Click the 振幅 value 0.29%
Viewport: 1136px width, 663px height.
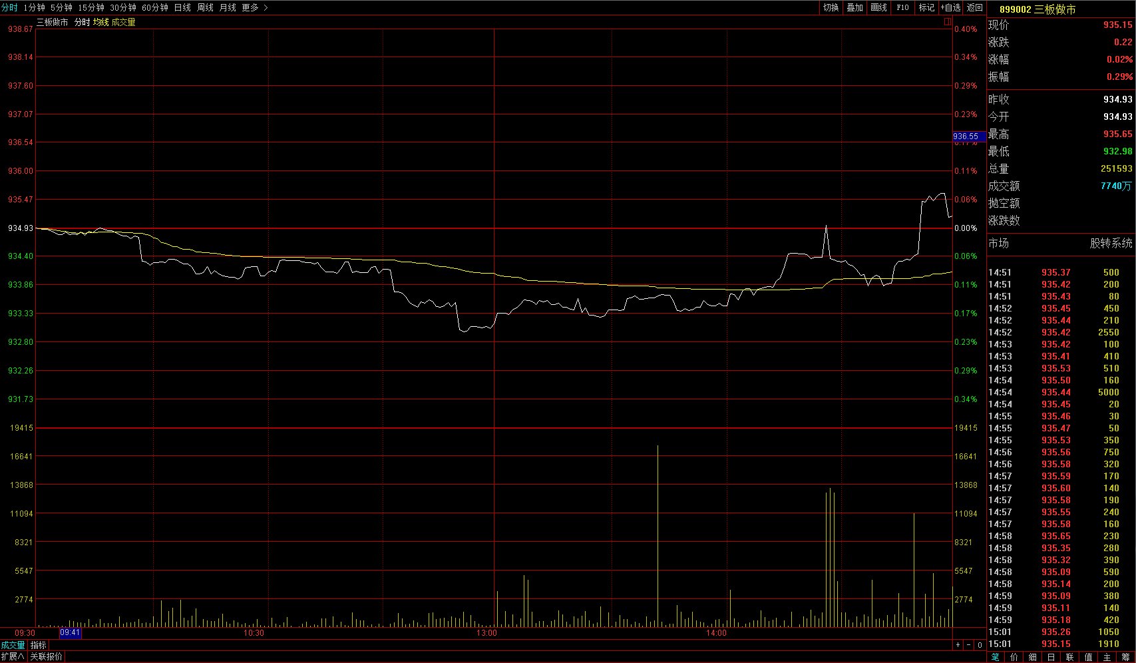pyautogui.click(x=1119, y=77)
